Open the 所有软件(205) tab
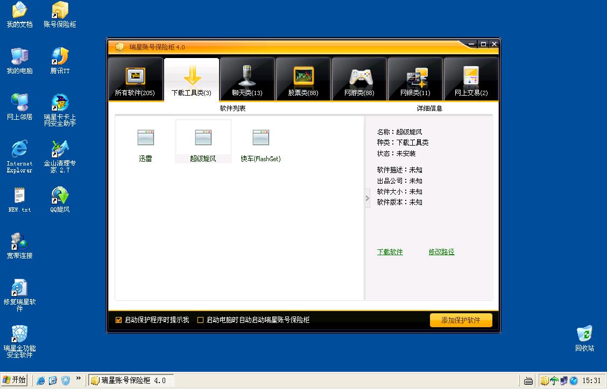Screen dimensions: 607x389 click(135, 80)
